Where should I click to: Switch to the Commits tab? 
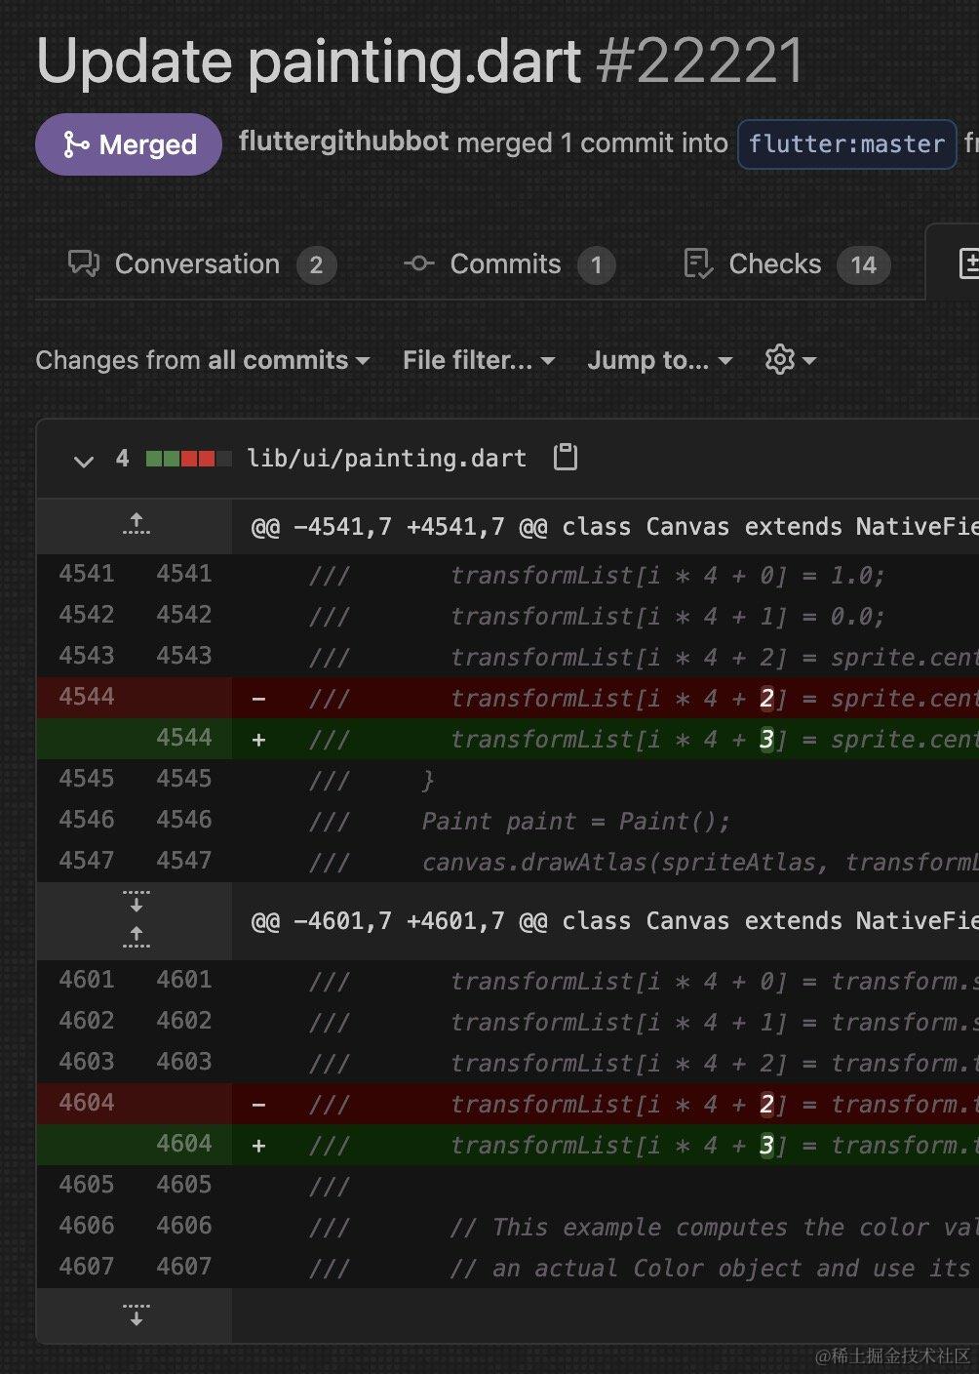[x=509, y=264]
